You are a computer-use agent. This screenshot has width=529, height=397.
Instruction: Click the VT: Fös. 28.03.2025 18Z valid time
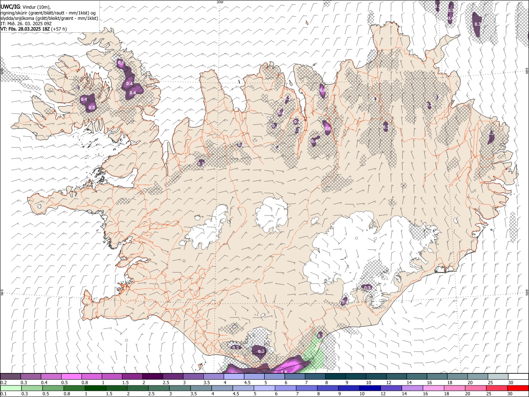coord(25,29)
